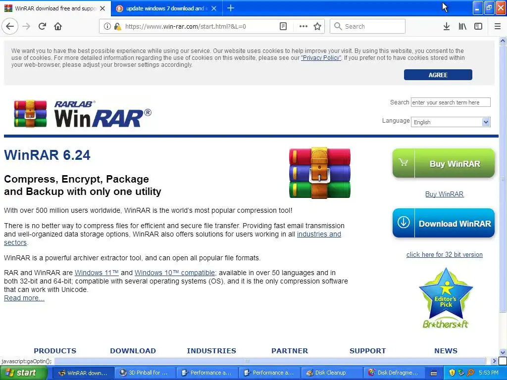Open the NEWS menu
The width and height of the screenshot is (507, 380).
coord(446,351)
